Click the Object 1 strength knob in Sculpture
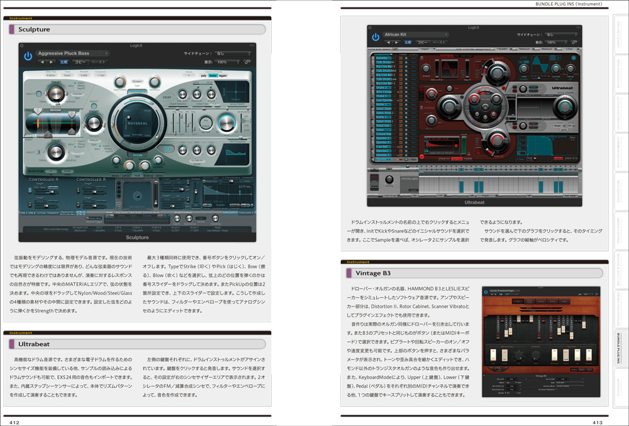629x426 pixels. (56, 94)
